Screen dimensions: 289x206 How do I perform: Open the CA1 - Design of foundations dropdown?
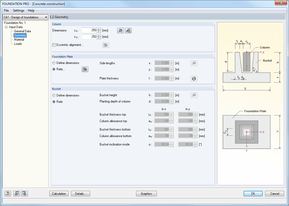click(25, 17)
